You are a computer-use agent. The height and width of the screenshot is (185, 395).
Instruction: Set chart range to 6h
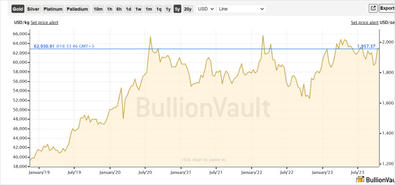119,9
